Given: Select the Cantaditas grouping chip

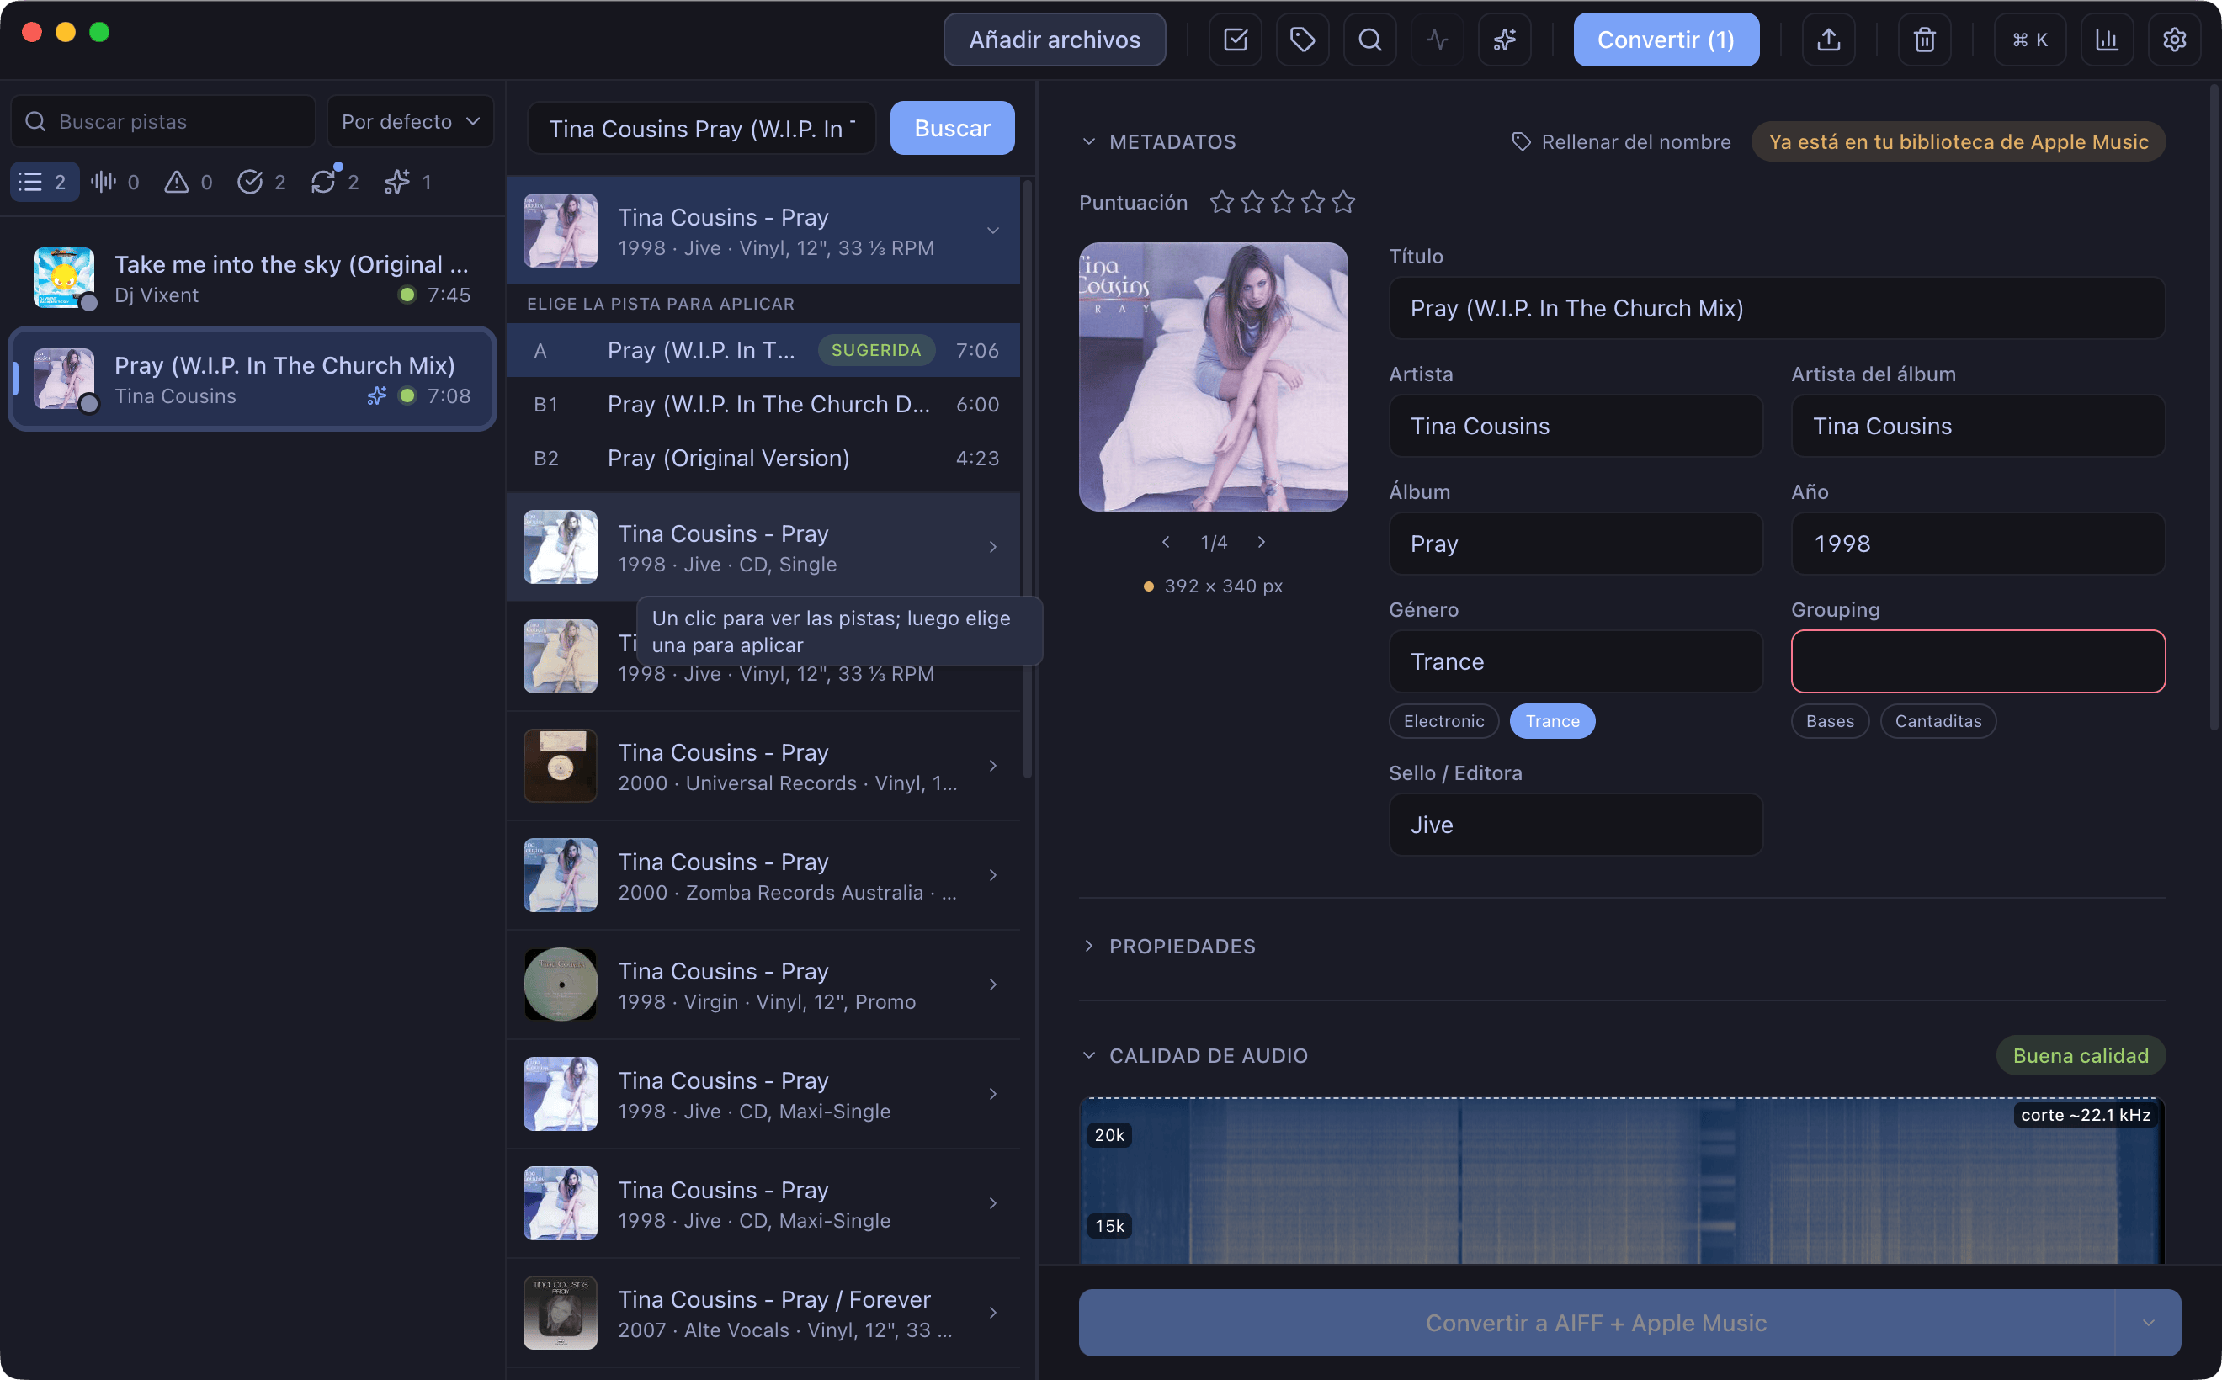Looking at the screenshot, I should pos(1938,721).
